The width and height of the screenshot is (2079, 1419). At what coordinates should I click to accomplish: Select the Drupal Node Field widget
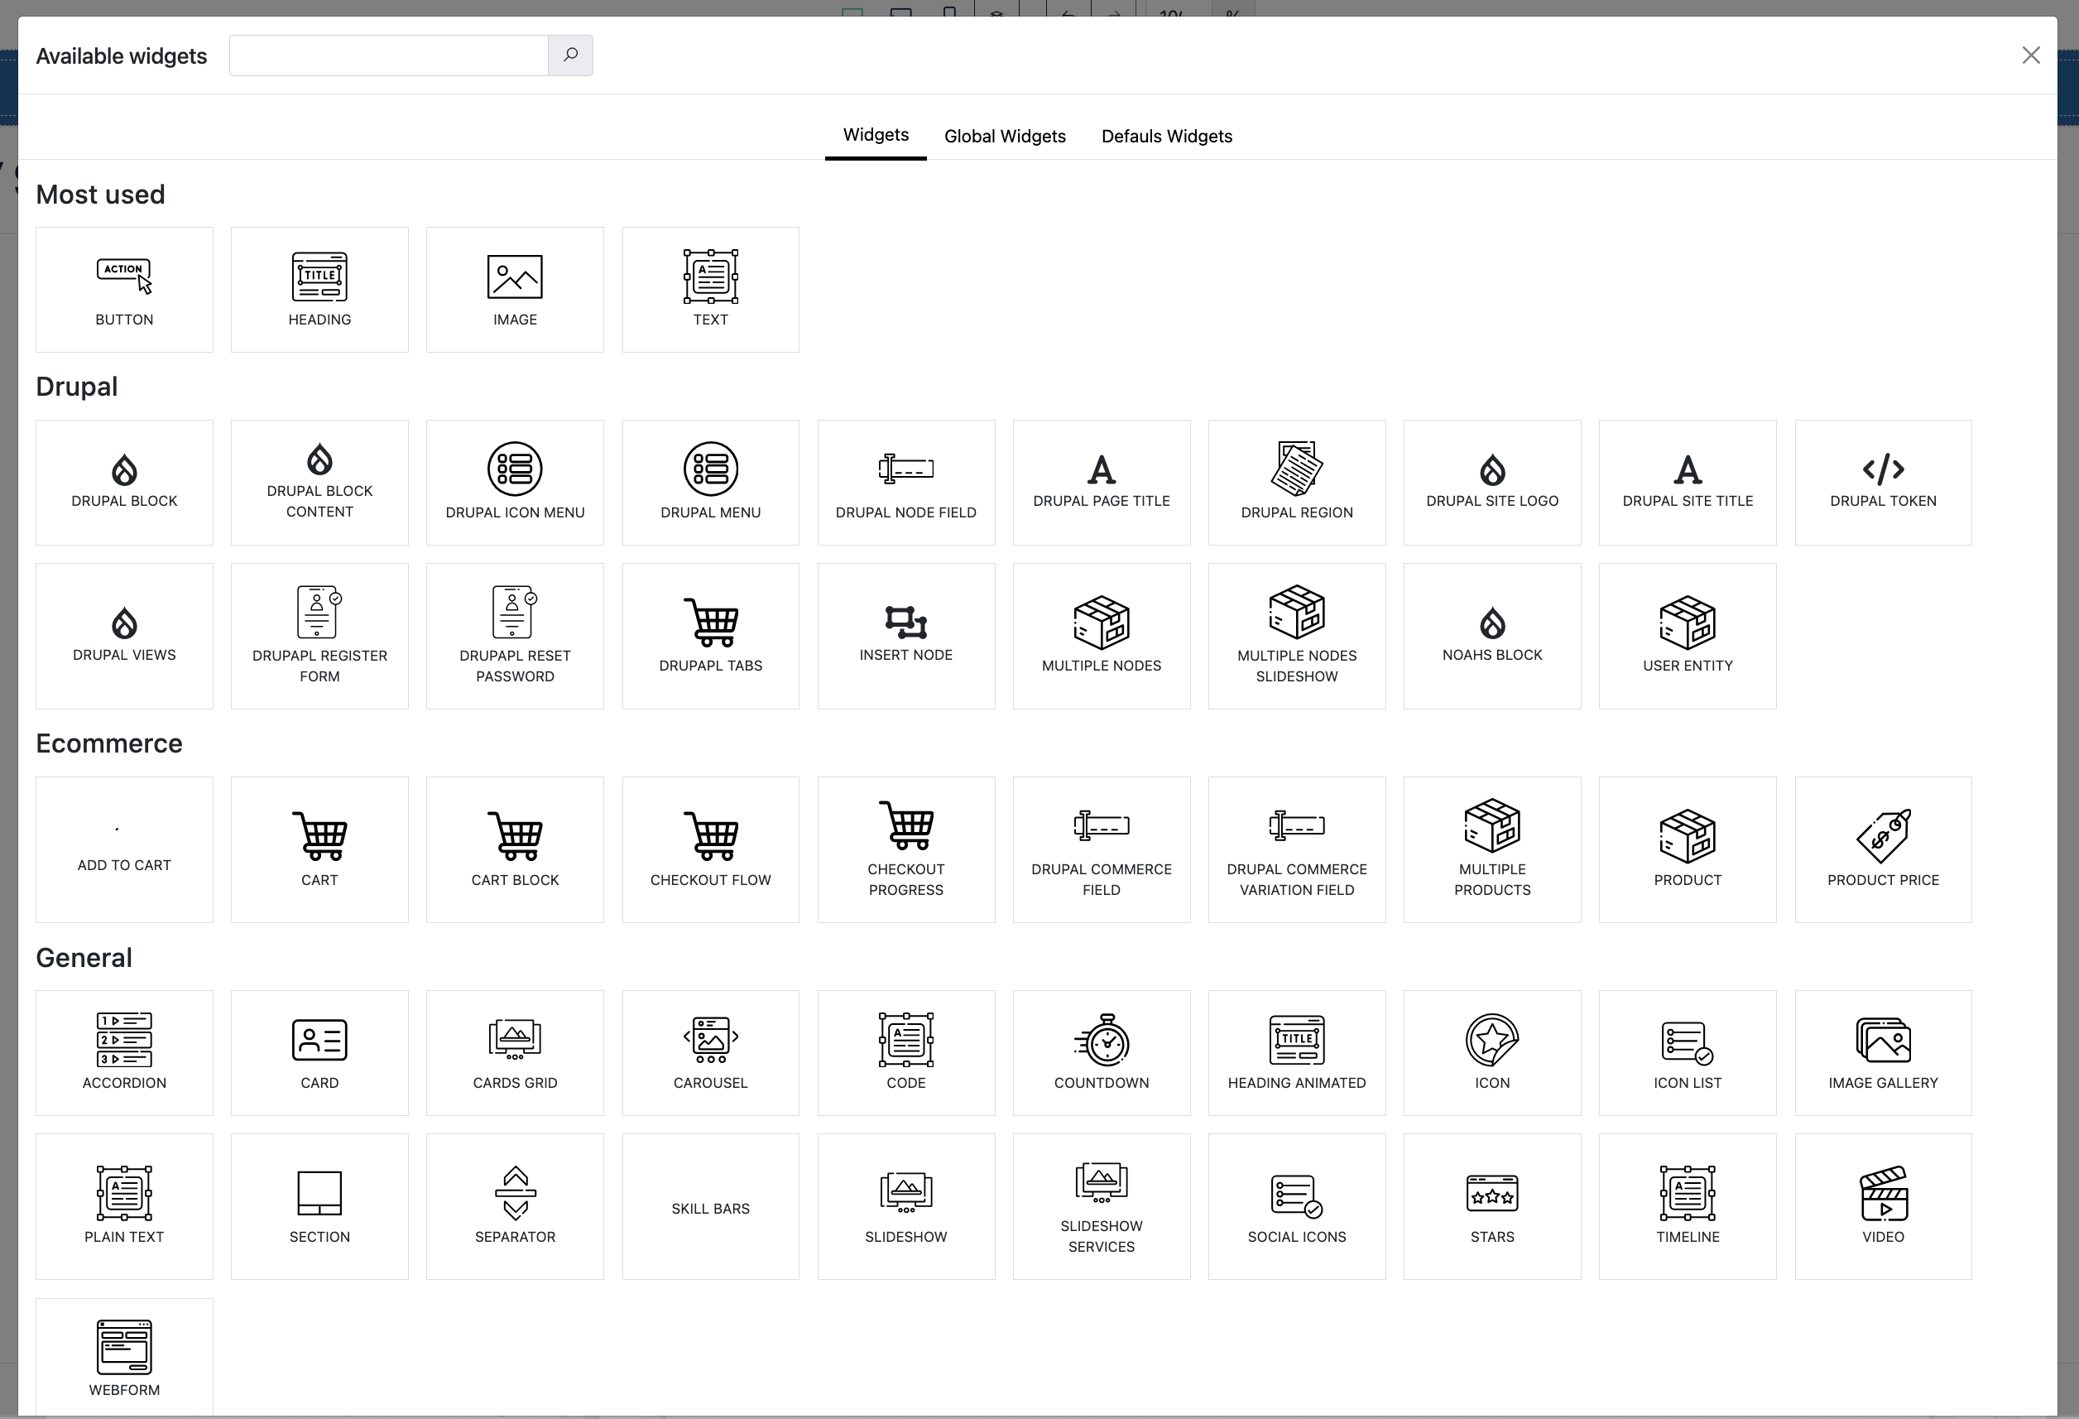[x=906, y=483]
